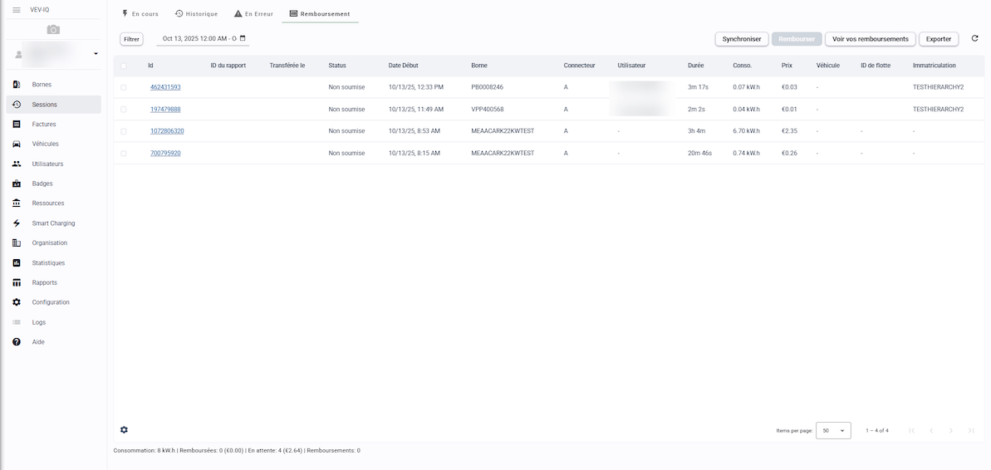Click the refresh icon beside Exporter
Viewport: 991px width, 470px height.
(x=974, y=38)
